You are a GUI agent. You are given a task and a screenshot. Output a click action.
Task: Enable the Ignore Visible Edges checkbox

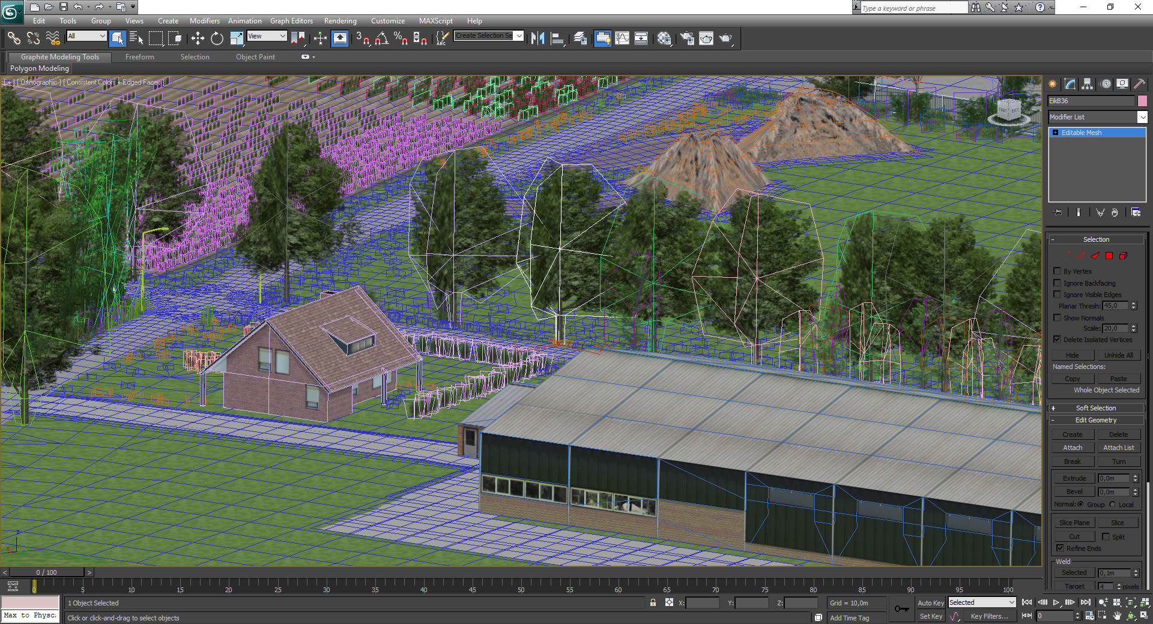click(1057, 294)
